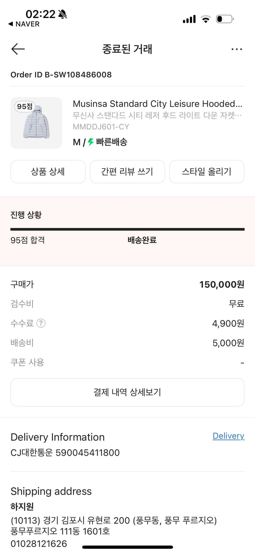The height and width of the screenshot is (554, 255).
Task: Tap the delivery progress bar
Action: (127, 229)
